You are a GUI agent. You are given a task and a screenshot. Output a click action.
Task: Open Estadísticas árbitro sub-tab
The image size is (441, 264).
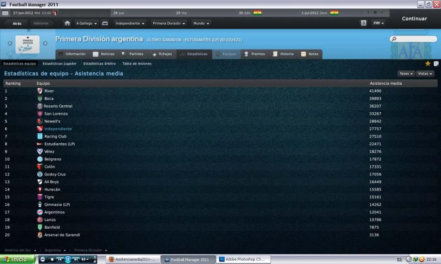(99, 64)
